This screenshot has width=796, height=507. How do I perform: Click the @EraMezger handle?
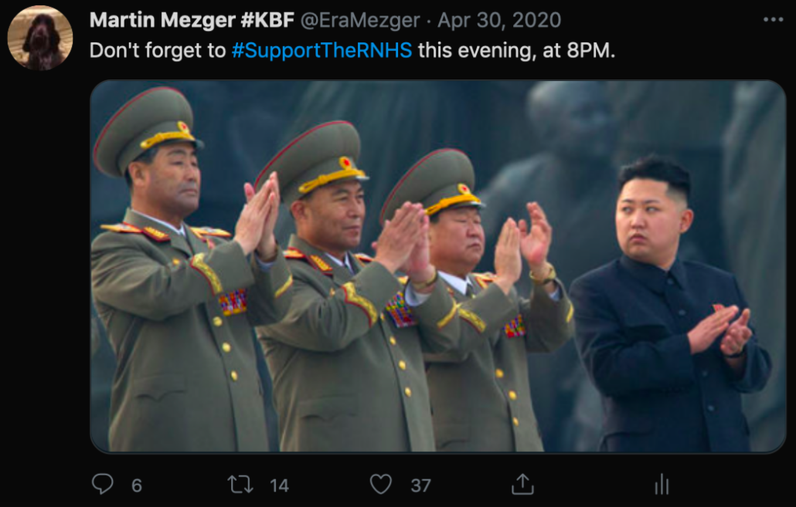tap(359, 21)
